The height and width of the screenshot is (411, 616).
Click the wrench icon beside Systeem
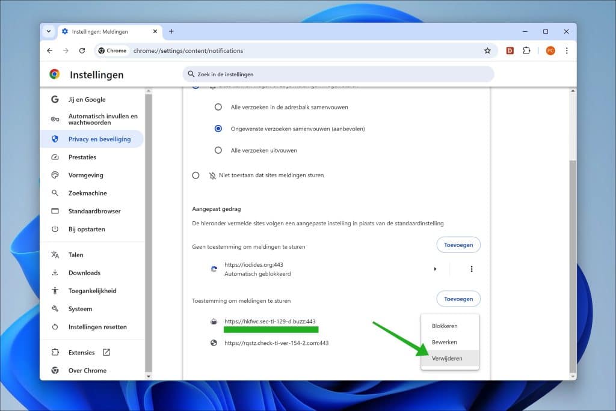click(x=55, y=308)
